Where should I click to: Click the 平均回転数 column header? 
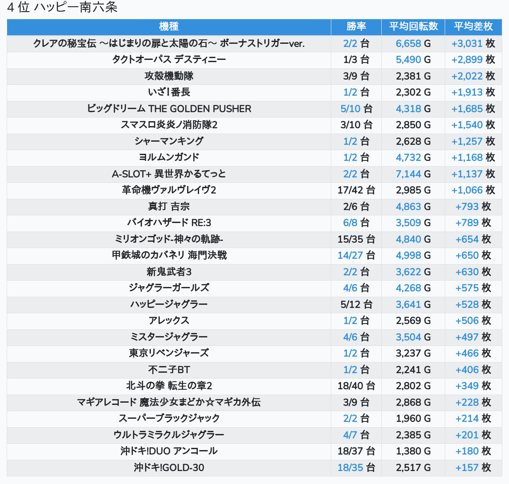point(413,27)
